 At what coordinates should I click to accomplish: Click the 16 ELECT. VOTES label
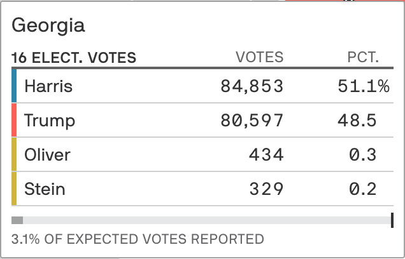74,58
